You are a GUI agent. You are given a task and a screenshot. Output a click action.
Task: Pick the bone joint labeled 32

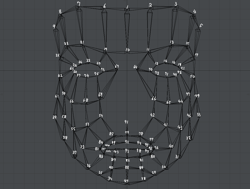[188, 138]
